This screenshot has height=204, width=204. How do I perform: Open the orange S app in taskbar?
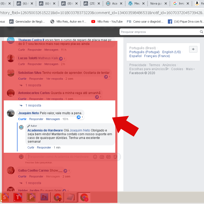(x=5, y=197)
